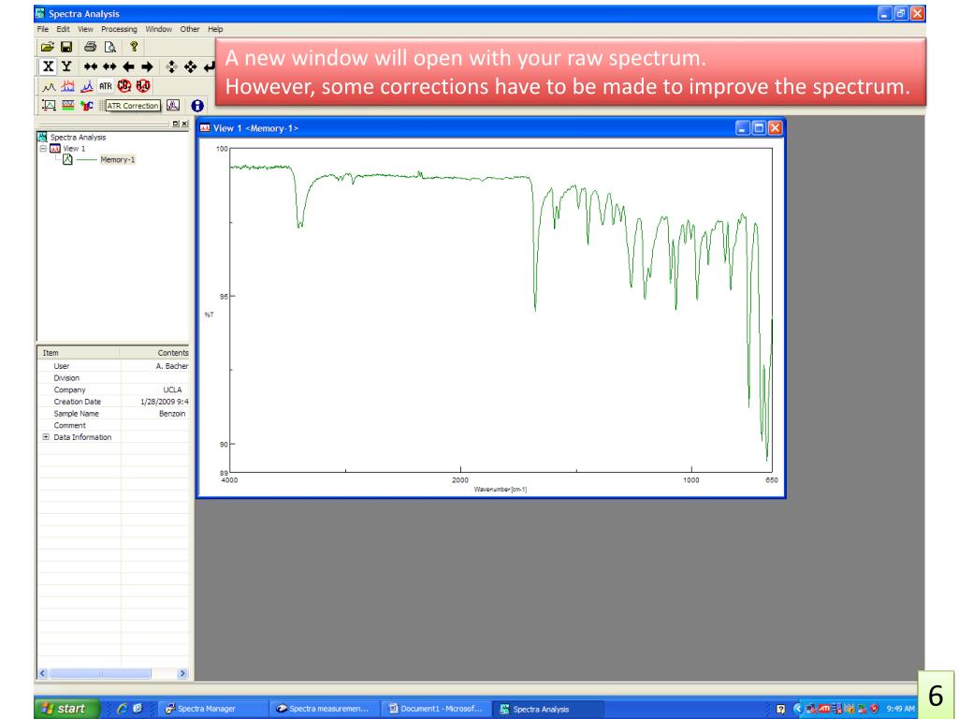The height and width of the screenshot is (719, 958).
Task: Open the Help menu
Action: (215, 29)
